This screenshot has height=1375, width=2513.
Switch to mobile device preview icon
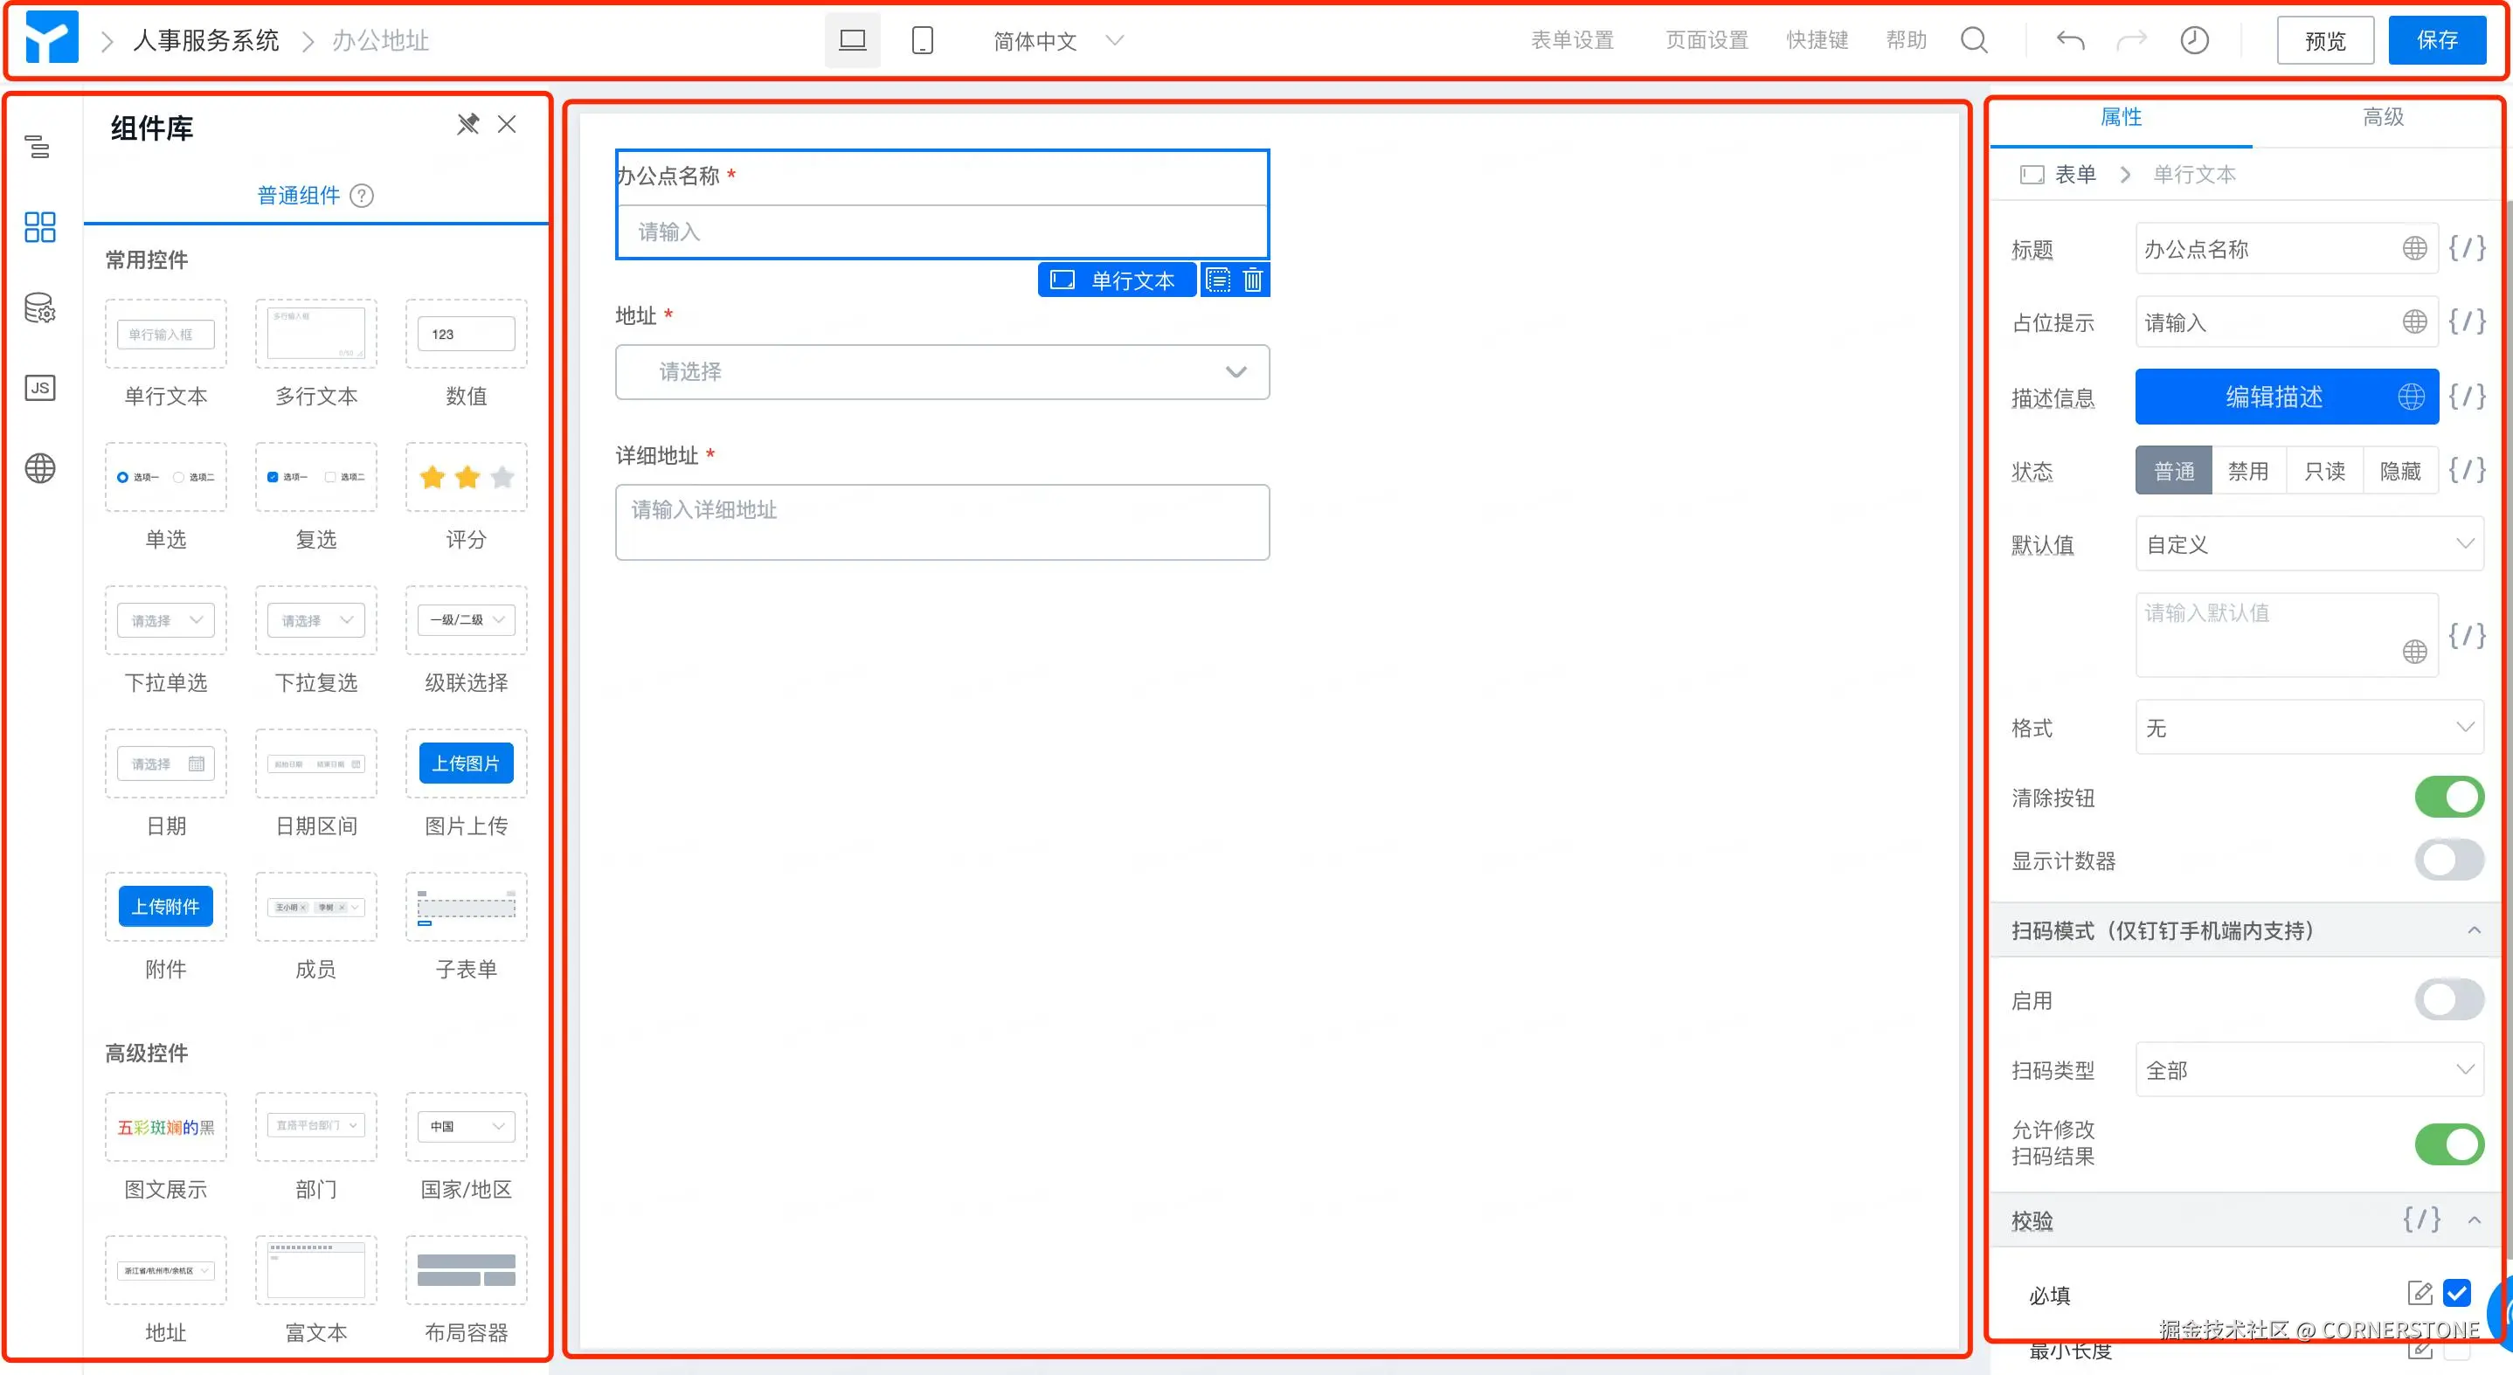click(922, 40)
